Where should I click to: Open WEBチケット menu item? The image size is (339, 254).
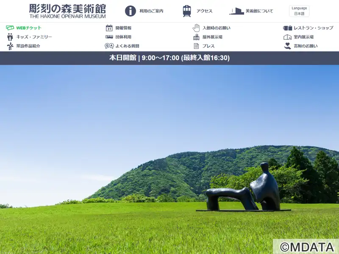coord(29,28)
